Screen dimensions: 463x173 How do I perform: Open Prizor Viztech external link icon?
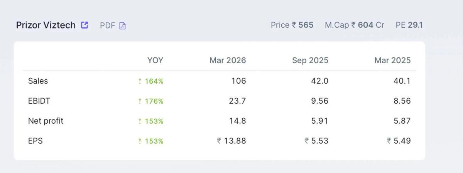point(84,25)
